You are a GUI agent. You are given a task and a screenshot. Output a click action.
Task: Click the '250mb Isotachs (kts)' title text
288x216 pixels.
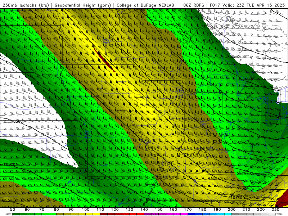[26, 5]
